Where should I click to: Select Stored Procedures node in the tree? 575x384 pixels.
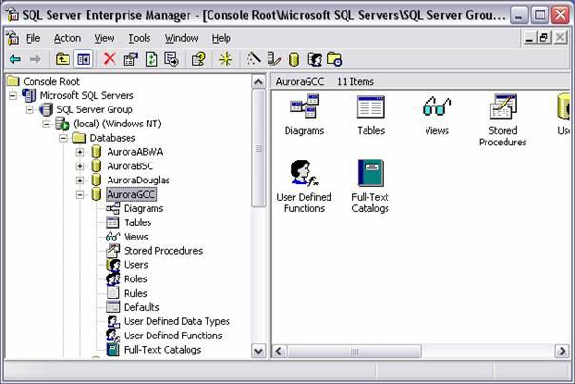tap(163, 251)
